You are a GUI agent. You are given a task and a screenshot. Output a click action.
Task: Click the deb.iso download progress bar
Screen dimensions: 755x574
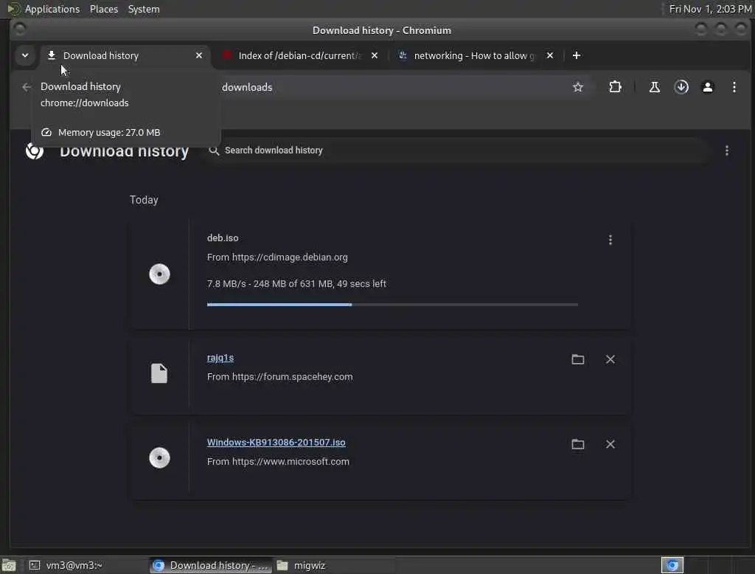392,305
